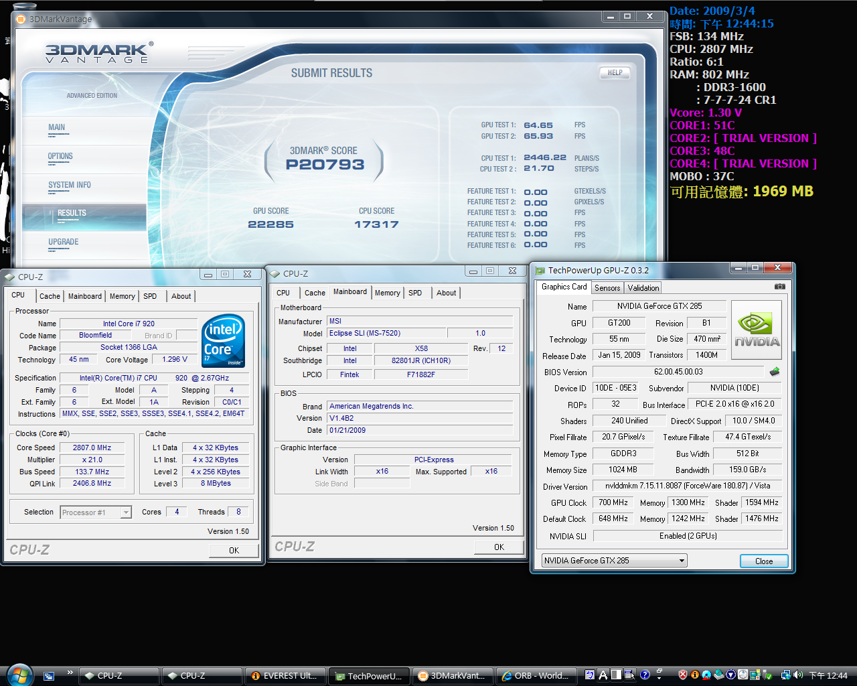Screen dimensions: 857x686
Task: Click the GPU score value 22285
Action: pos(270,224)
